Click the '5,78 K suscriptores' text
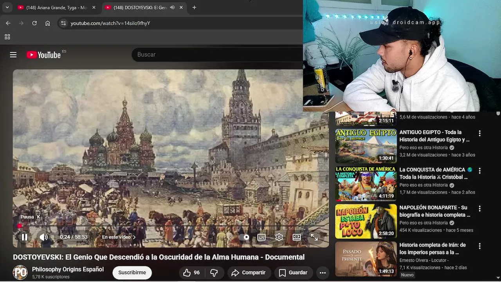Viewport: 501px width, 282px height. 51,277
